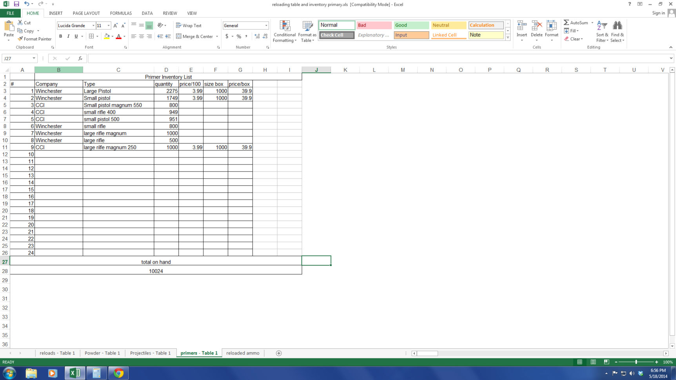Open Sort & Filter options
The width and height of the screenshot is (676, 380).
click(x=602, y=31)
